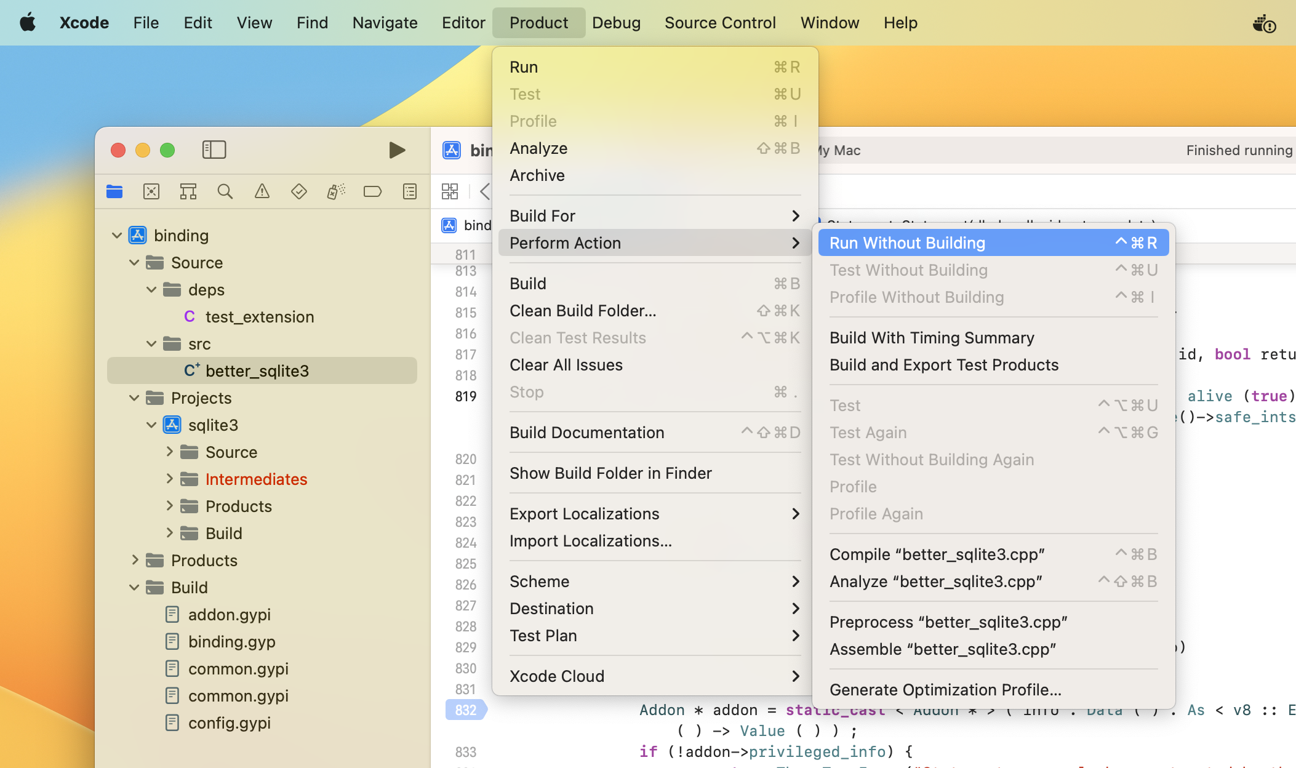
Task: Open the Source Control menu in menu bar
Action: [x=720, y=23]
